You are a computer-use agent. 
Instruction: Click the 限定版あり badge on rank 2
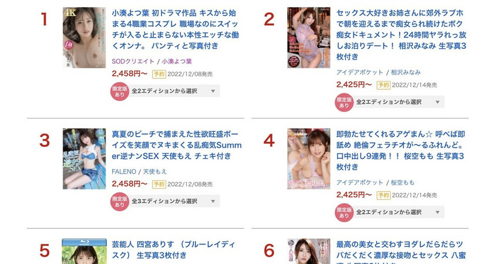pyautogui.click(x=344, y=103)
